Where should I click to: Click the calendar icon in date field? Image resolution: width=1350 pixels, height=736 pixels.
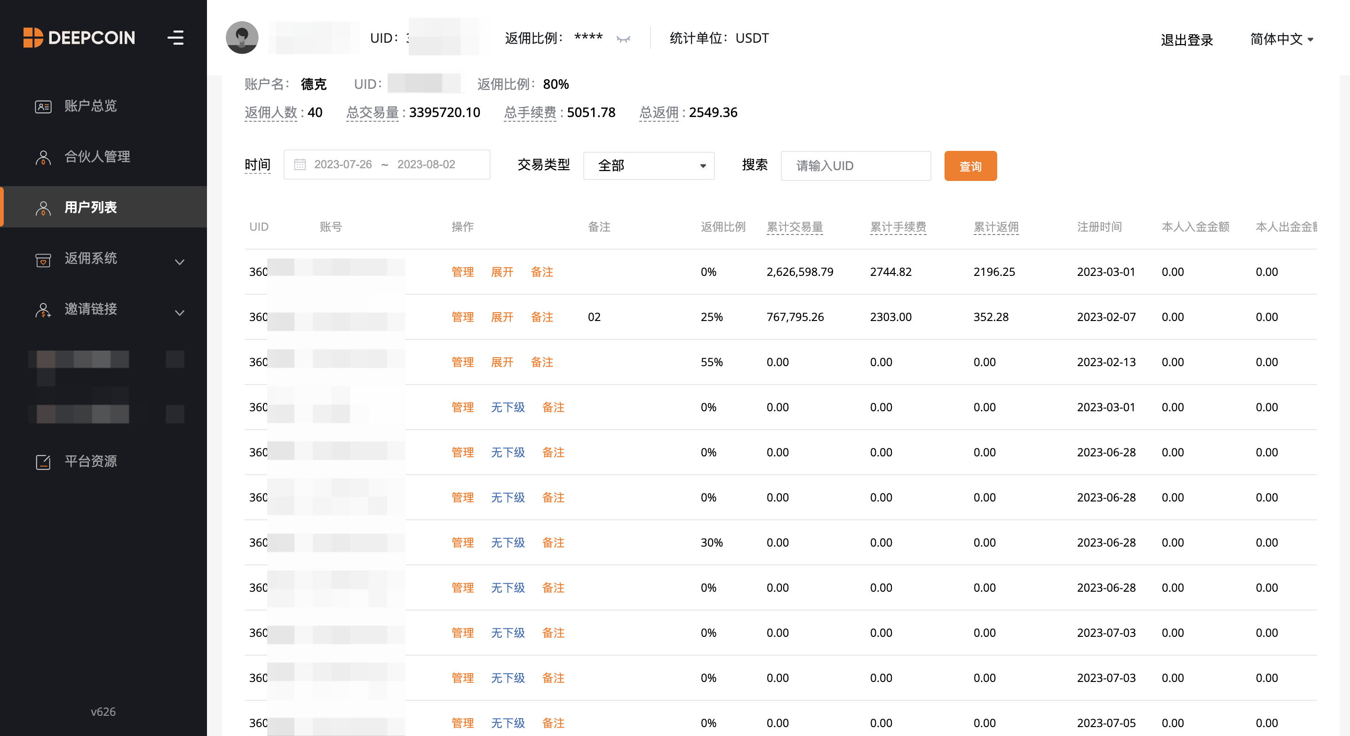coord(300,164)
